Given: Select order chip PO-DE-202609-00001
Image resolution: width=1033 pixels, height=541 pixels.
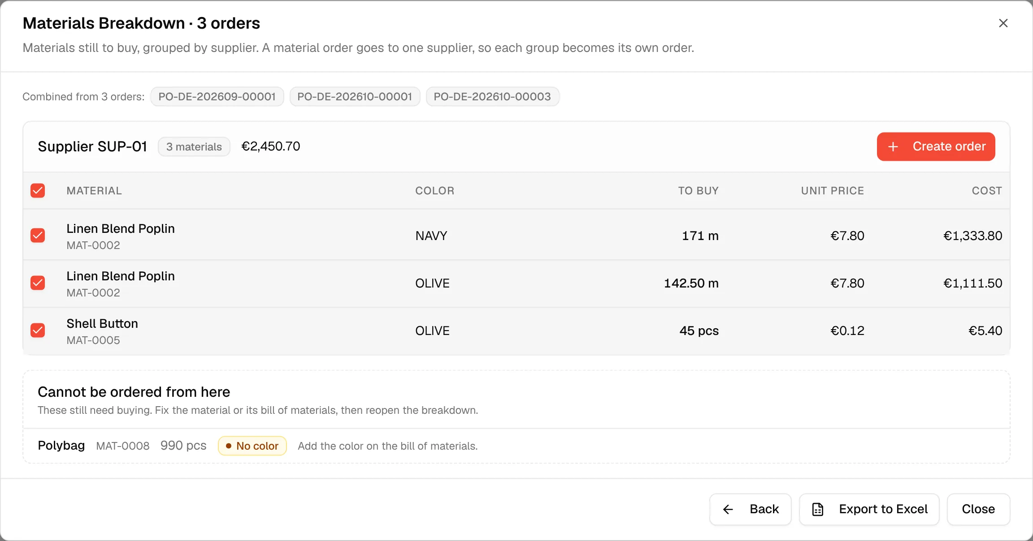Looking at the screenshot, I should 217,97.
